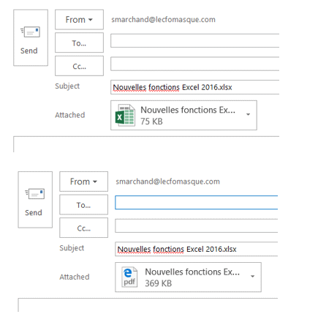Viewport: 318px width, 317px height.
Task: Click the Send envelope icon in top email
Action: [30, 31]
